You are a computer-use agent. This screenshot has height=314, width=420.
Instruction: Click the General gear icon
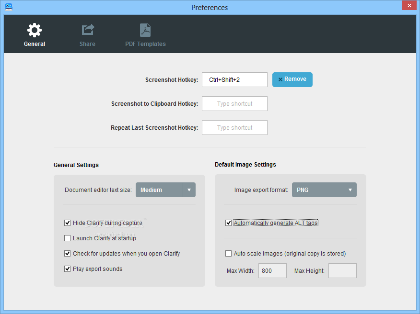pyautogui.click(x=35, y=30)
